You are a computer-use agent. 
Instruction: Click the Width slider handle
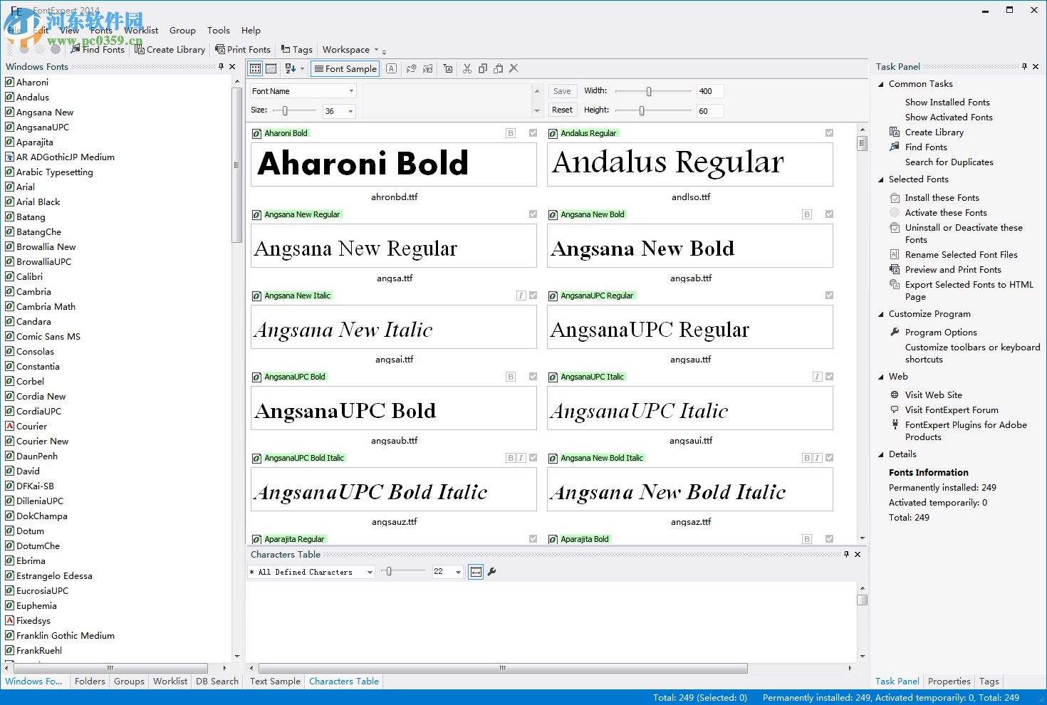pos(649,91)
